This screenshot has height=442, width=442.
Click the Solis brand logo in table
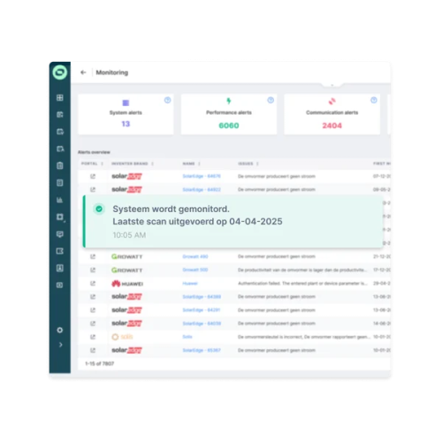122,337
